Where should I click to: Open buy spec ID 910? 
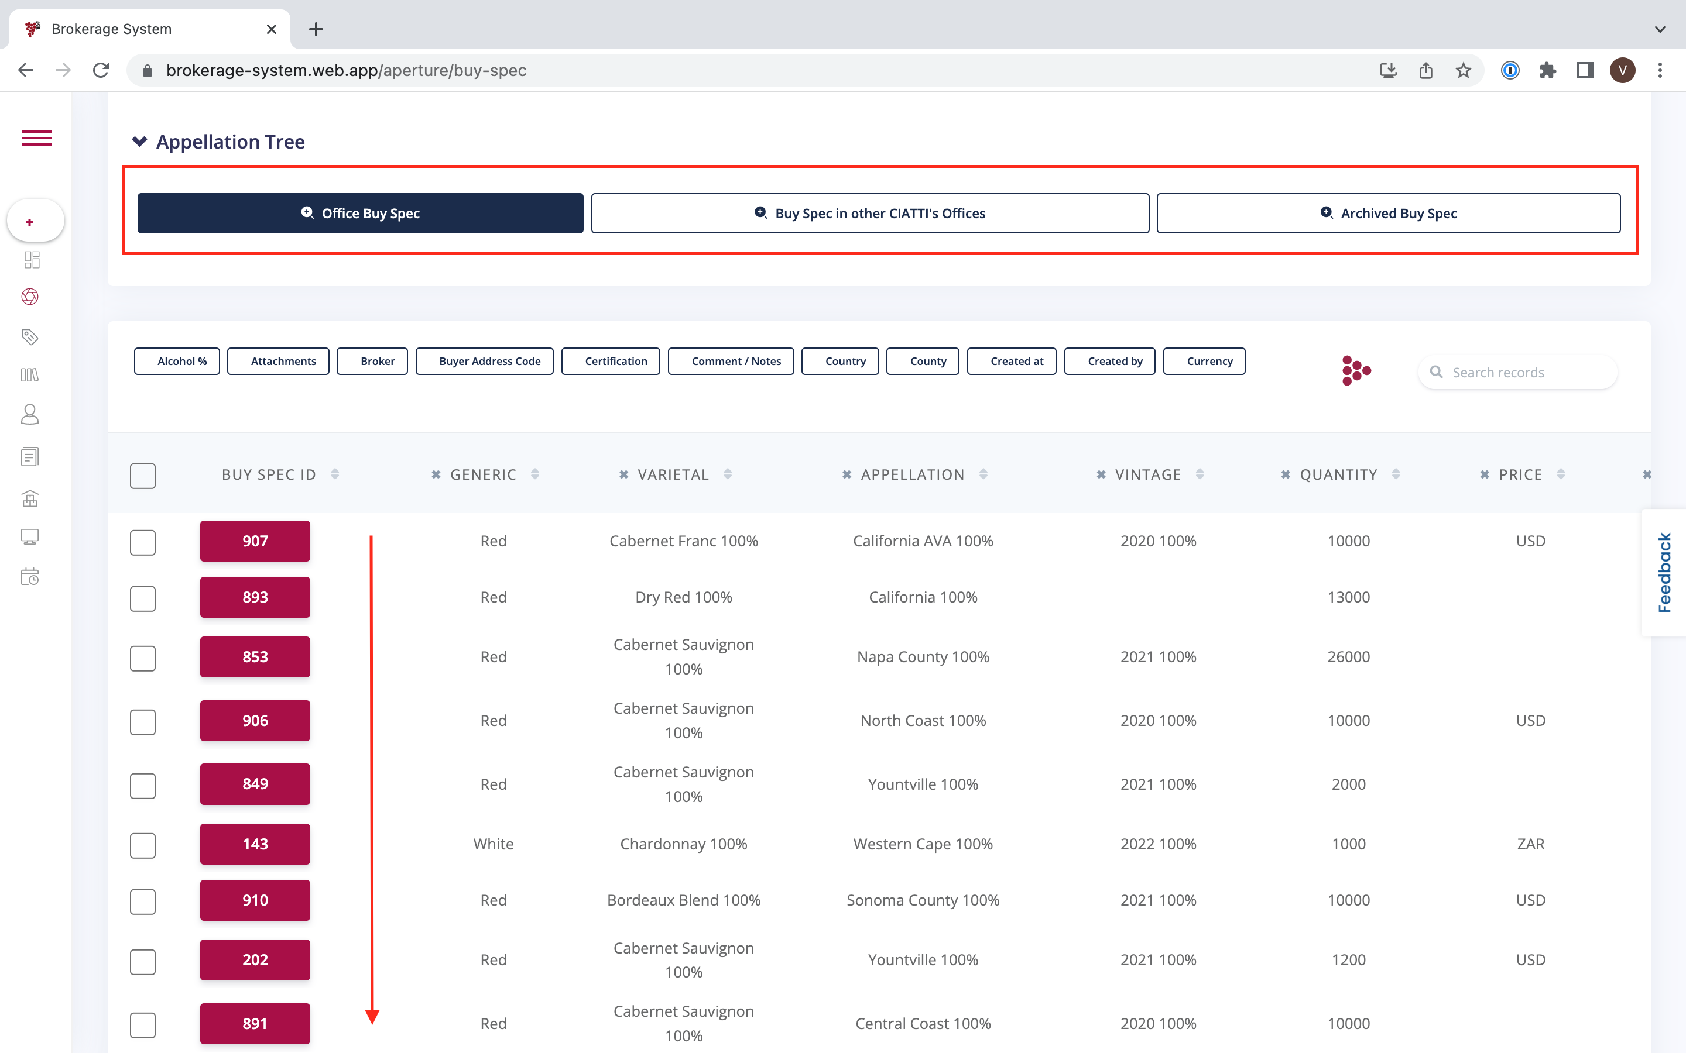tap(255, 900)
